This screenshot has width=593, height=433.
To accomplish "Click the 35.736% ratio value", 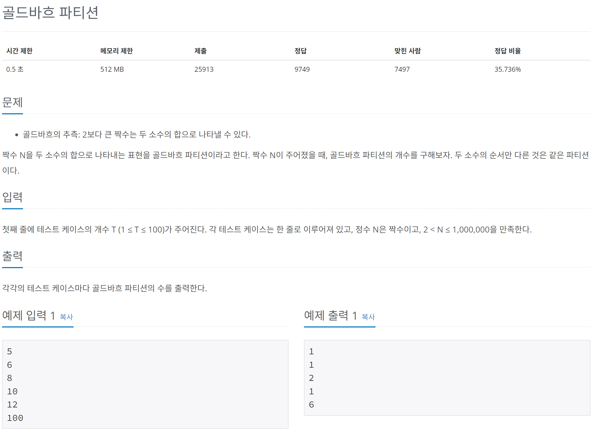I will 507,69.
